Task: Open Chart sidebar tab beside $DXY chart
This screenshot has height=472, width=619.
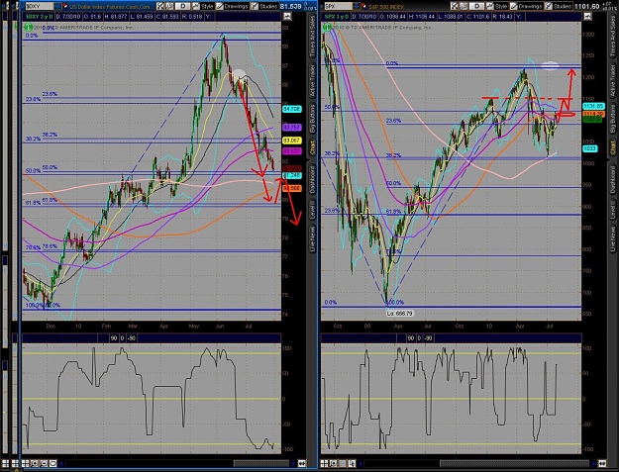Action: coord(313,147)
